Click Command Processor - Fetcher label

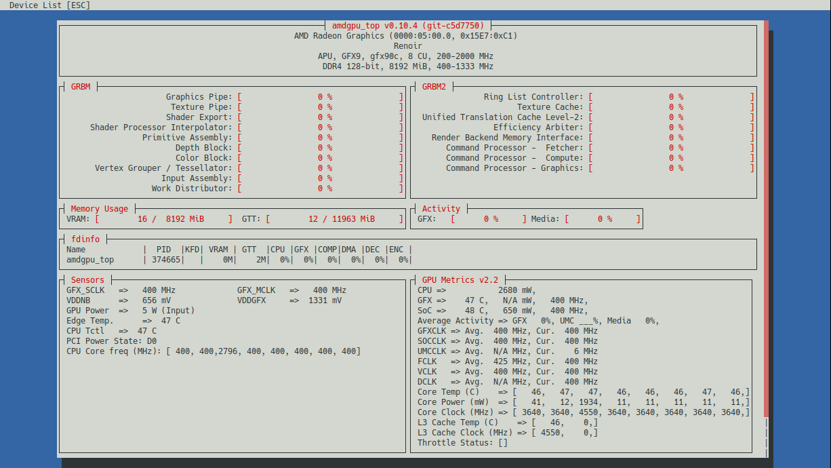514,148
